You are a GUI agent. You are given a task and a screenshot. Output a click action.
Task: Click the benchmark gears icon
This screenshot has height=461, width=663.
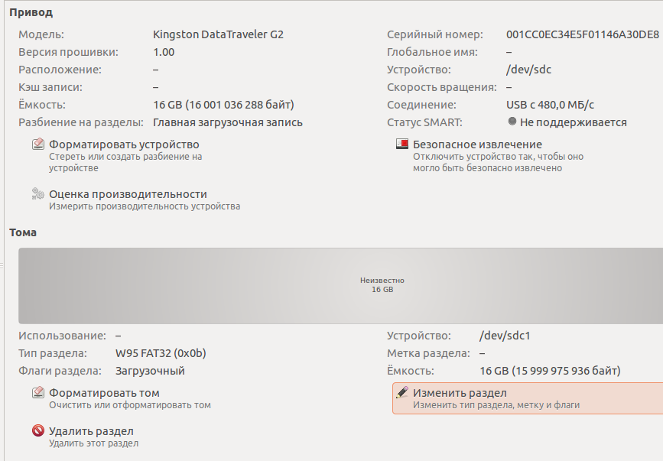(x=38, y=194)
